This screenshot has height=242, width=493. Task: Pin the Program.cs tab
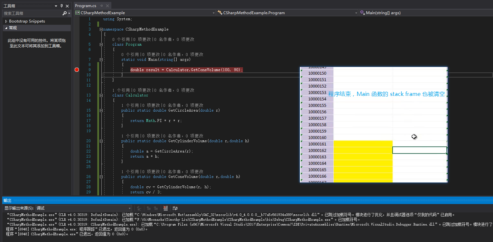(102, 6)
